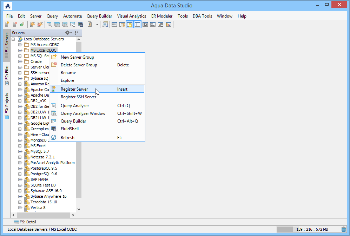
Task: Toggle the highlighted yellow-panel window toolbar button
Action: pos(130,24)
